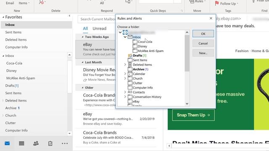Screen dimensions: 269x151
Task: Collapse the Two Weeks Ago group
Action: coord(82,37)
